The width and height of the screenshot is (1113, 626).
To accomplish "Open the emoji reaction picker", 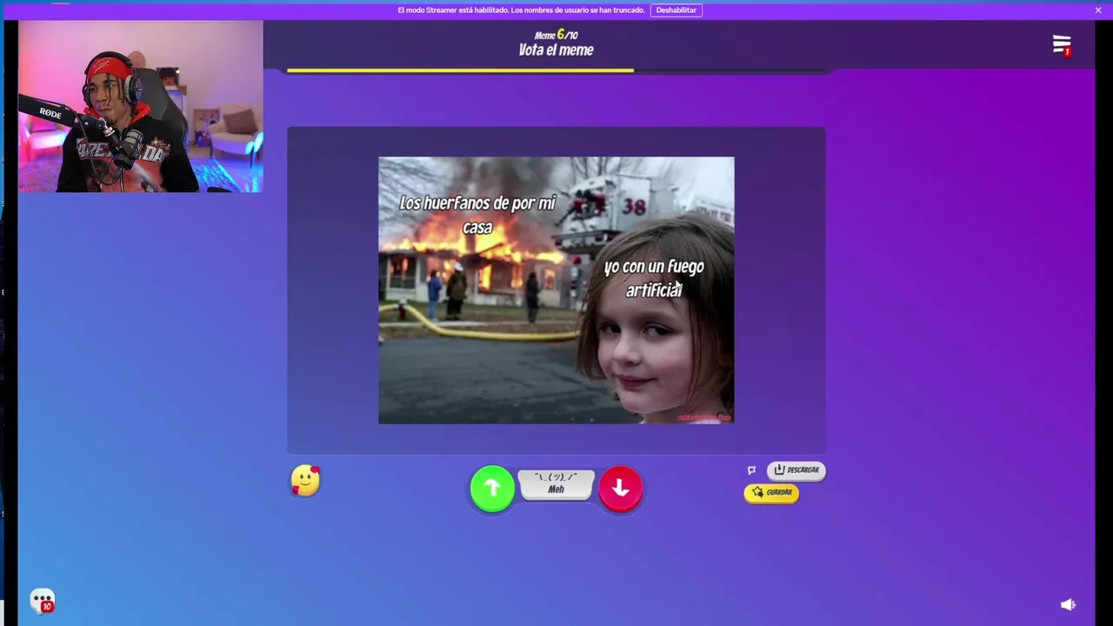I will click(x=305, y=481).
